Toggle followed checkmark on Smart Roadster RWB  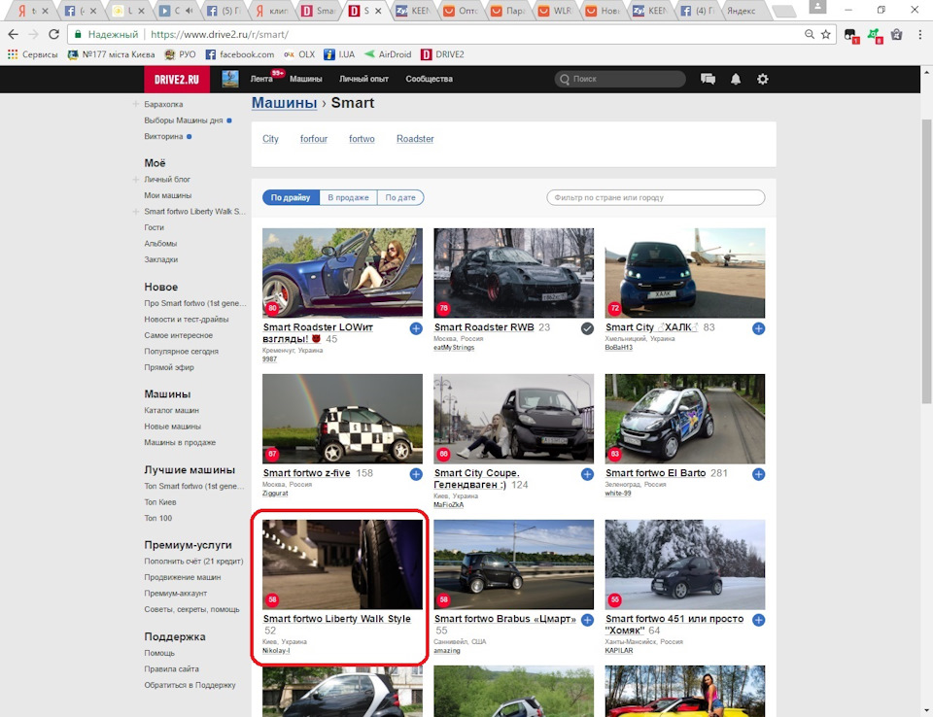(587, 328)
